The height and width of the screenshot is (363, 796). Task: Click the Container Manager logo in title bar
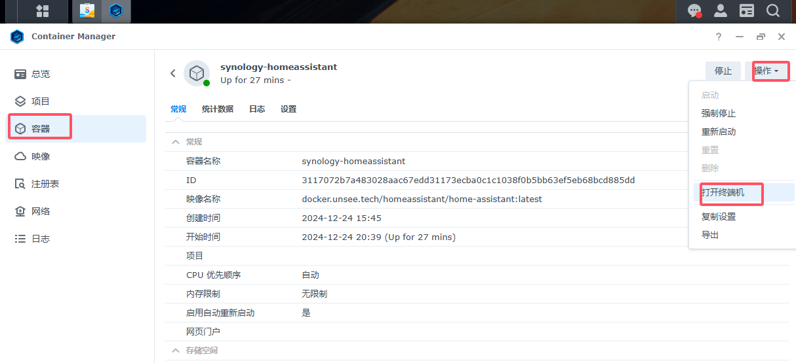pyautogui.click(x=17, y=37)
